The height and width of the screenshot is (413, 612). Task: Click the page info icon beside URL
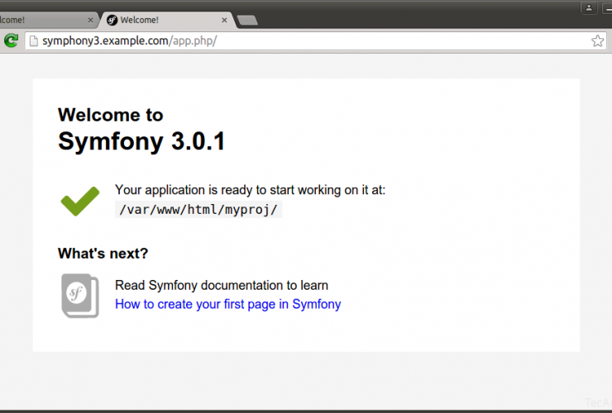pyautogui.click(x=33, y=40)
